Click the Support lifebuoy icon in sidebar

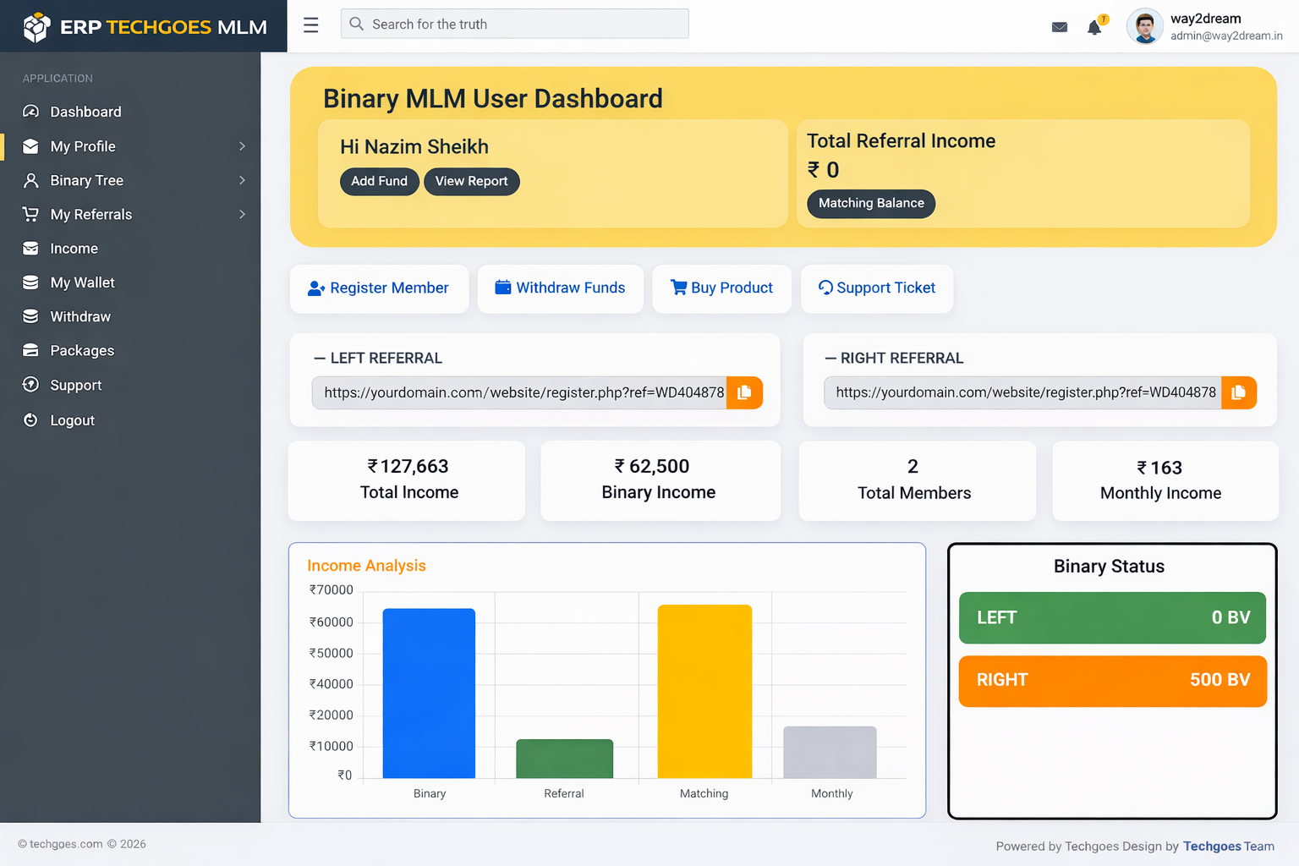click(30, 385)
